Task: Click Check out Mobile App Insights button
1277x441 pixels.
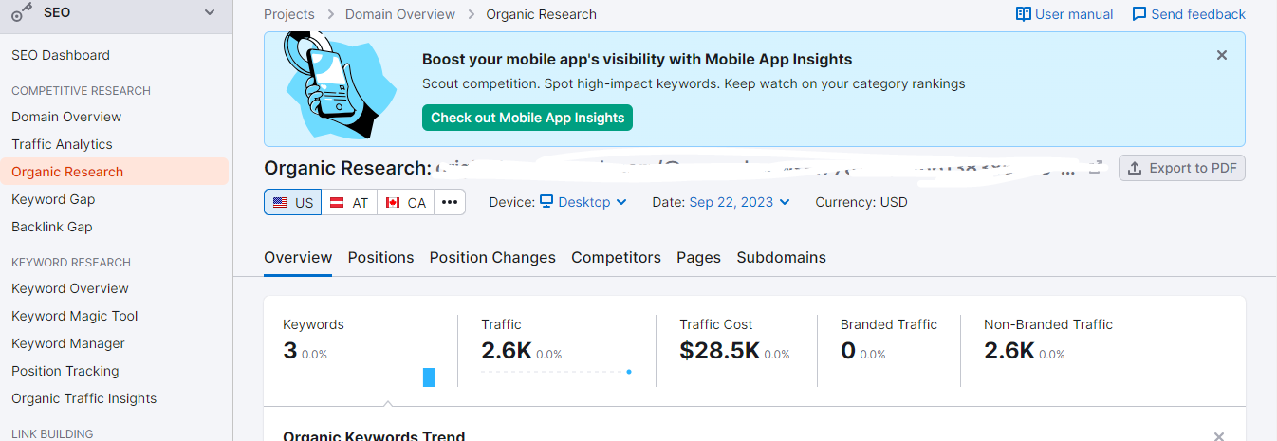Action: tap(527, 119)
